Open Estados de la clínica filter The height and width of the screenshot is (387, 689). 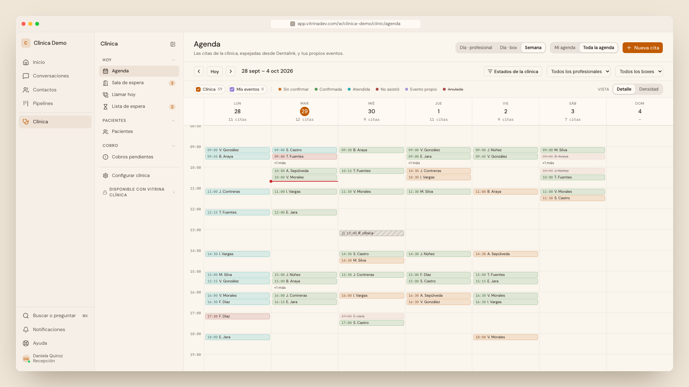513,72
